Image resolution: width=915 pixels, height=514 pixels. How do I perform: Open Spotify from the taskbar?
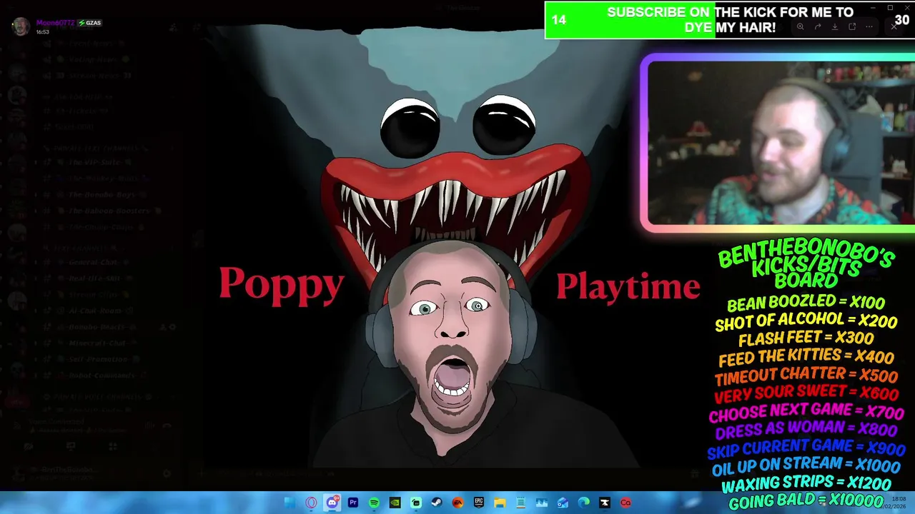pos(374,503)
